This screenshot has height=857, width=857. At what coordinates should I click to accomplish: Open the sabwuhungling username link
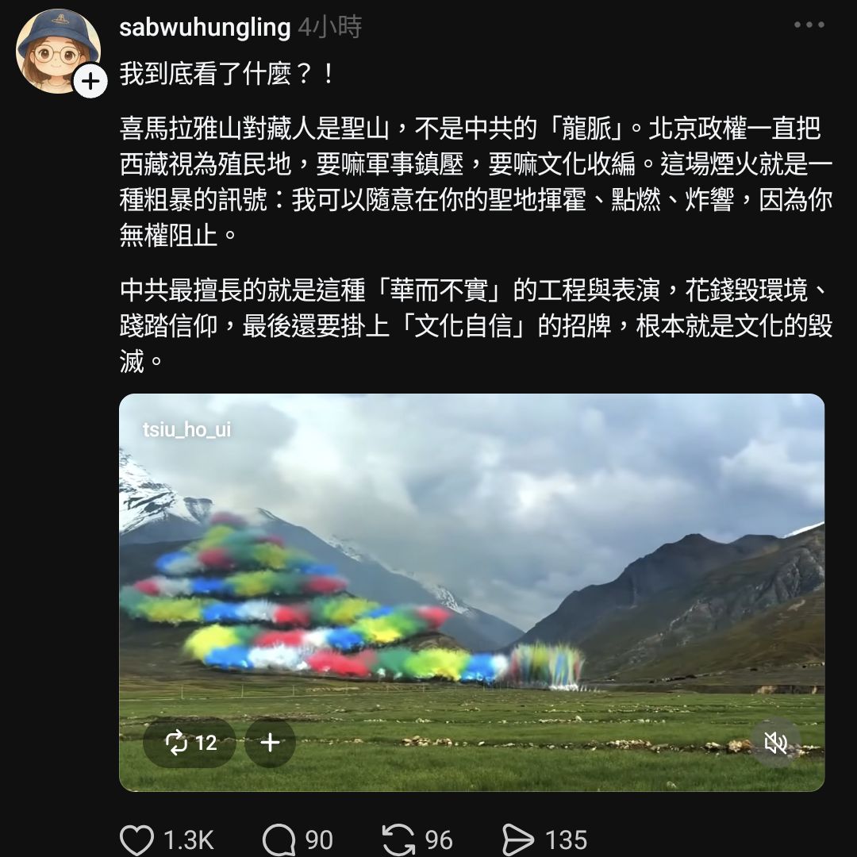point(205,27)
